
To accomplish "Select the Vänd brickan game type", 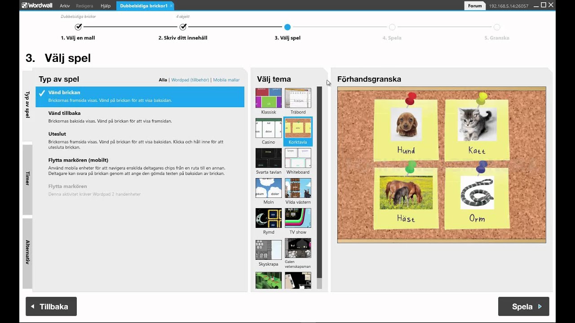I will point(140,96).
